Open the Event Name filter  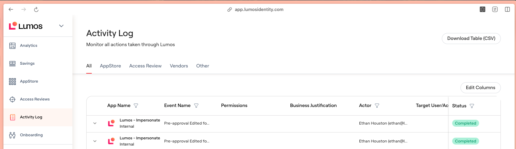(196, 106)
